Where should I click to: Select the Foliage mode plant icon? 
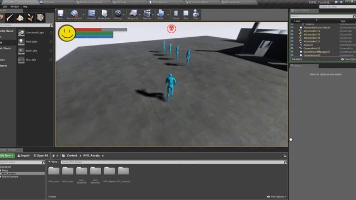tap(30, 18)
